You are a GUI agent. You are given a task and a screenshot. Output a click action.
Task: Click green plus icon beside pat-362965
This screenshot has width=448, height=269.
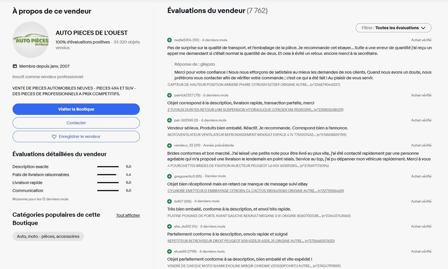point(169,120)
